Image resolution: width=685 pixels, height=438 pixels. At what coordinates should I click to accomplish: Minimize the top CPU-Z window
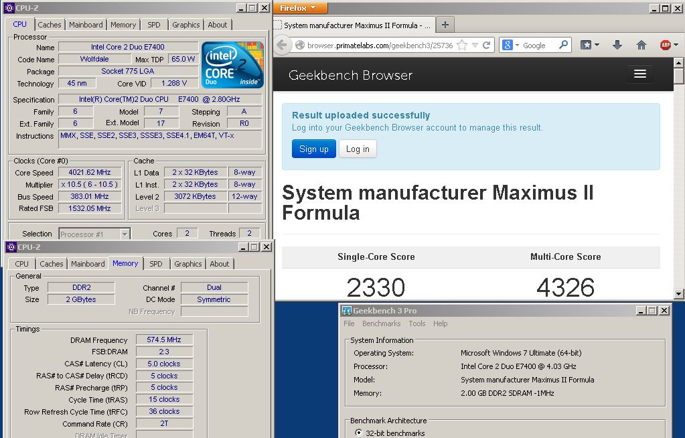(x=241, y=8)
